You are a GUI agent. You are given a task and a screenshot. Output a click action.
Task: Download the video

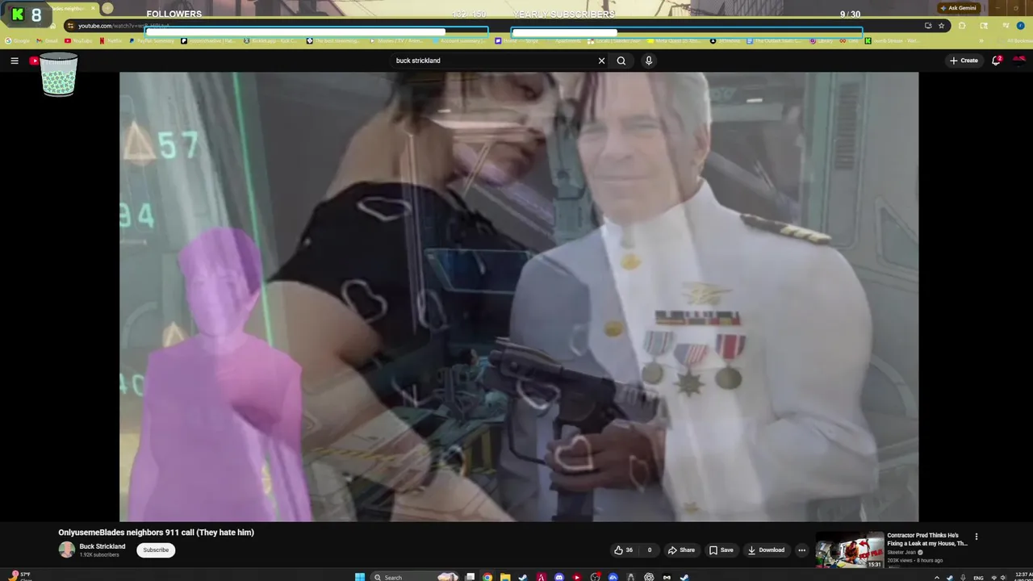(766, 550)
